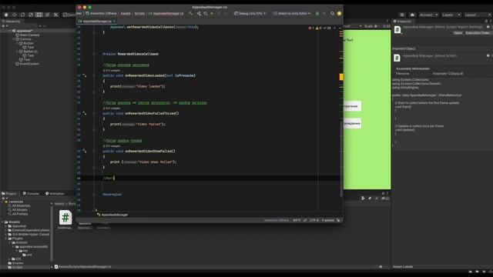Viewport: 493px width, 277px height.
Task: Click read-only lock icon in Rider status bar
Action: coord(338,220)
